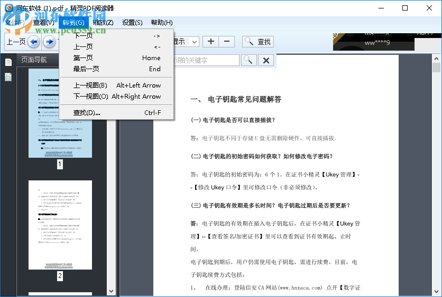Select 最后一页 End menu entry
442x297 pixels.
click(117, 69)
